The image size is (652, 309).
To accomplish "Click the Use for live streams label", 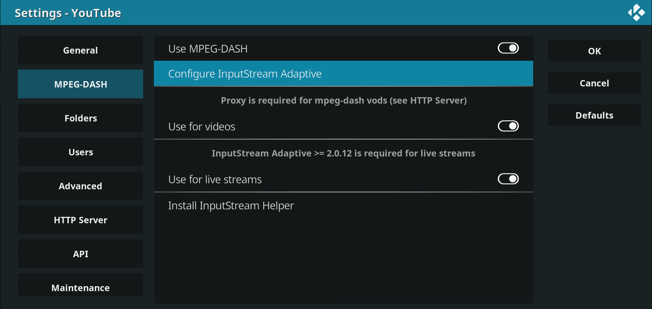I will point(215,180).
